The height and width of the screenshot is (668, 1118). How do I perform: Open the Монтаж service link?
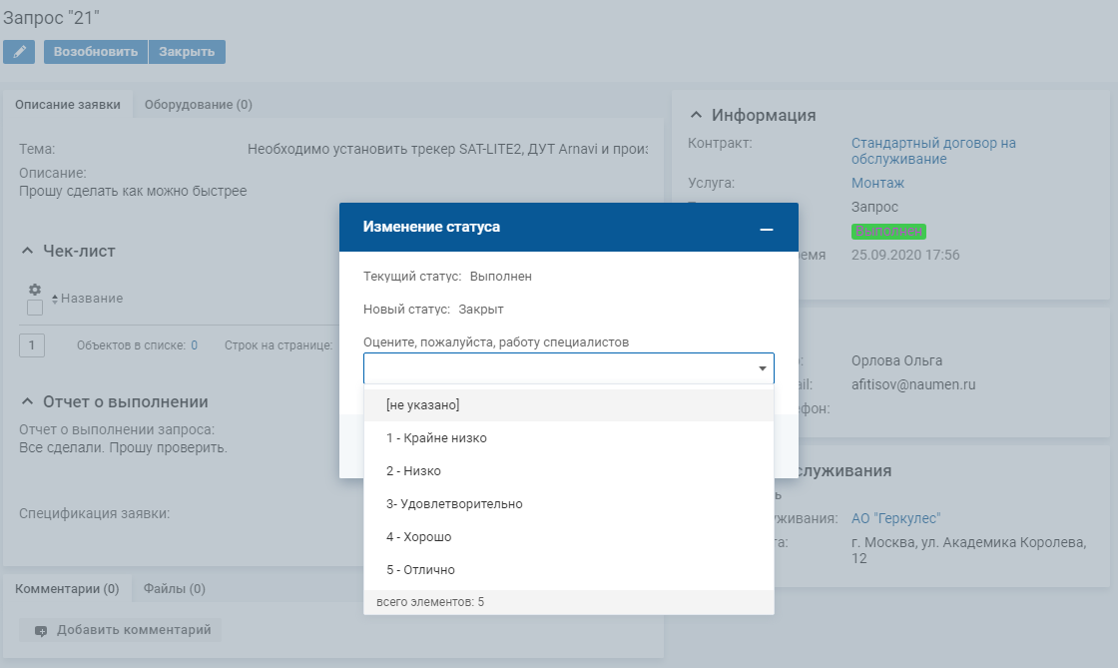point(877,183)
